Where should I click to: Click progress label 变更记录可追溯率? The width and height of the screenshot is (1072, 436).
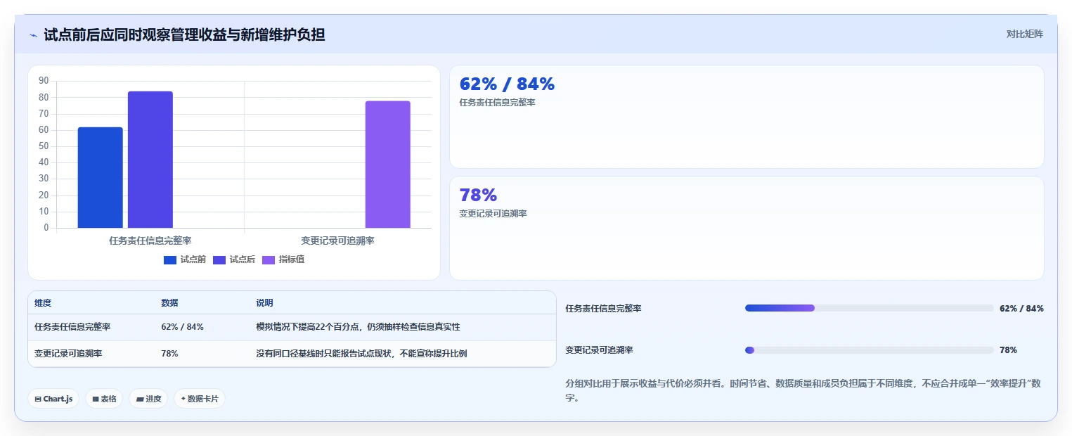point(599,350)
